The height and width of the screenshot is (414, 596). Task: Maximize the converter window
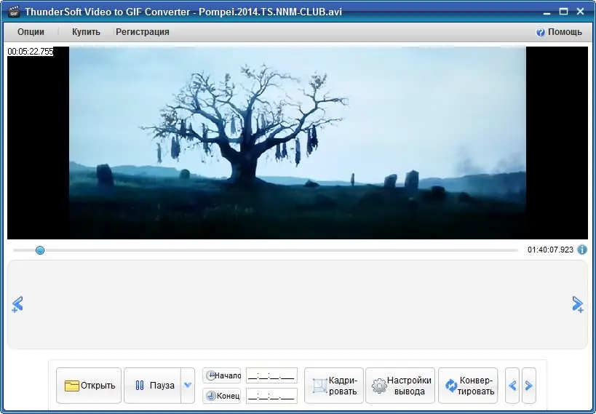coord(564,12)
